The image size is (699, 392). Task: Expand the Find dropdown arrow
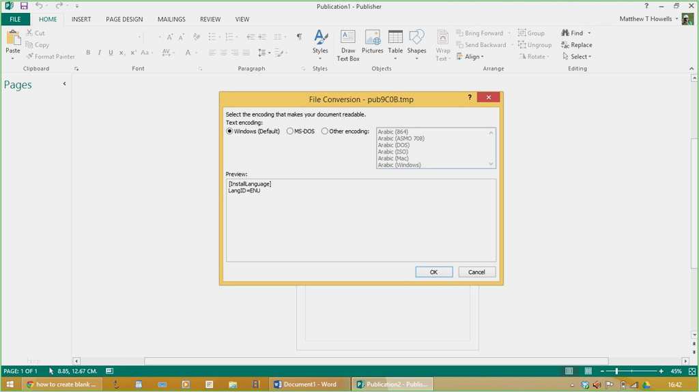(x=589, y=33)
